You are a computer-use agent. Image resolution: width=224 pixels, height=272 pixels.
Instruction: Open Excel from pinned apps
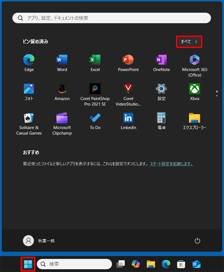tap(95, 63)
